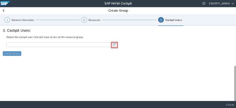
Task: Click the Create Group page title
Action: [x=118, y=11]
